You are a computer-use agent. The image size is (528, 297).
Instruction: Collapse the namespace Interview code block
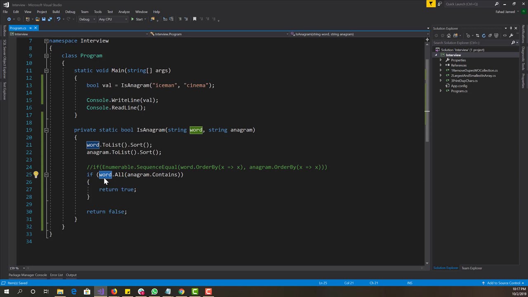pyautogui.click(x=46, y=41)
